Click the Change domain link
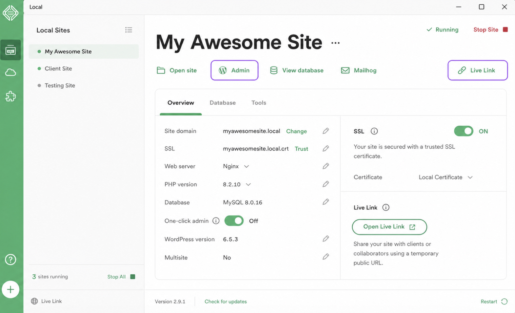The width and height of the screenshot is (515, 313). tap(296, 131)
